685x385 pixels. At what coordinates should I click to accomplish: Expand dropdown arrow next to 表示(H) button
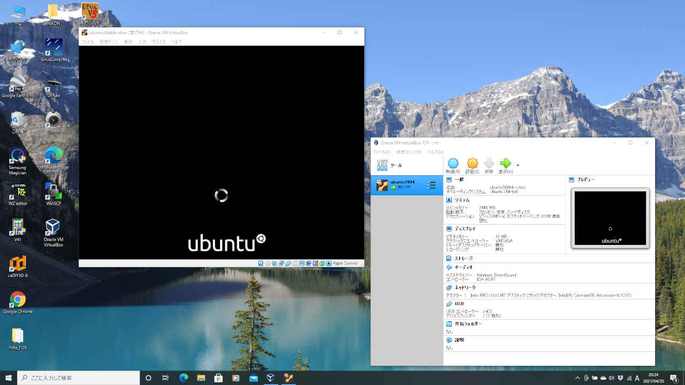click(x=517, y=165)
